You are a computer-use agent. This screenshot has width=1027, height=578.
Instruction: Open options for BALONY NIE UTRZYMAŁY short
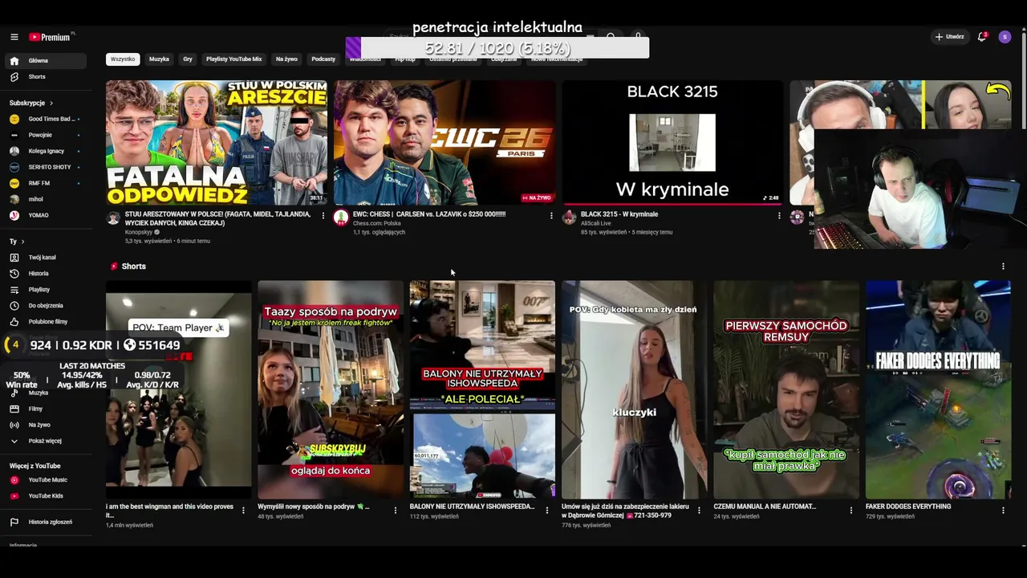tap(547, 510)
